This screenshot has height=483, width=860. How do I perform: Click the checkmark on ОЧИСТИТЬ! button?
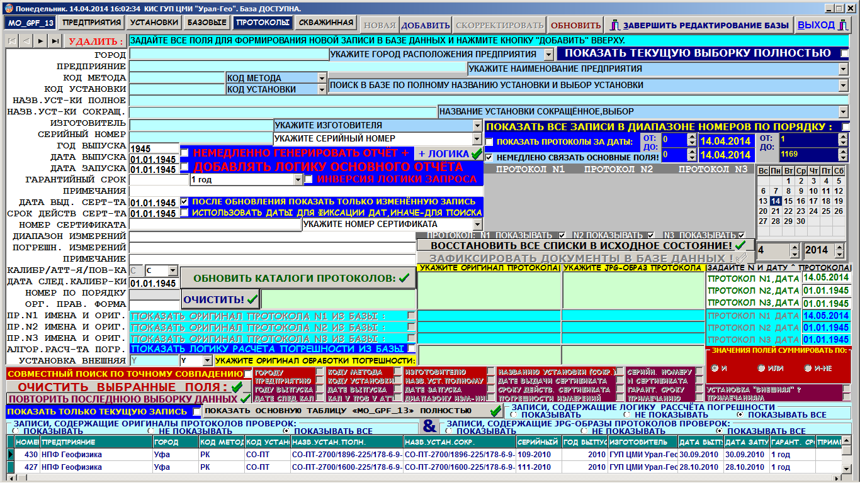(252, 299)
